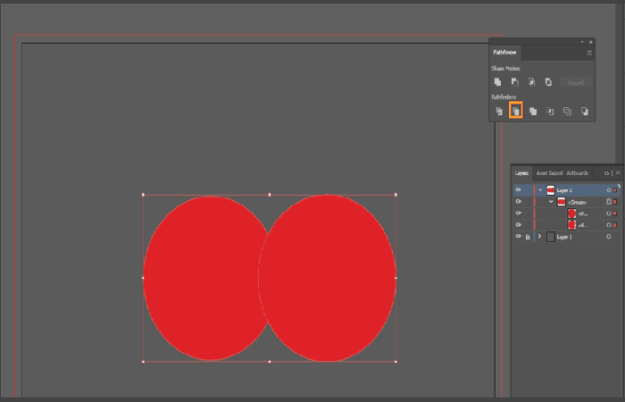
Task: Switch to the Layers tab
Action: [x=521, y=173]
